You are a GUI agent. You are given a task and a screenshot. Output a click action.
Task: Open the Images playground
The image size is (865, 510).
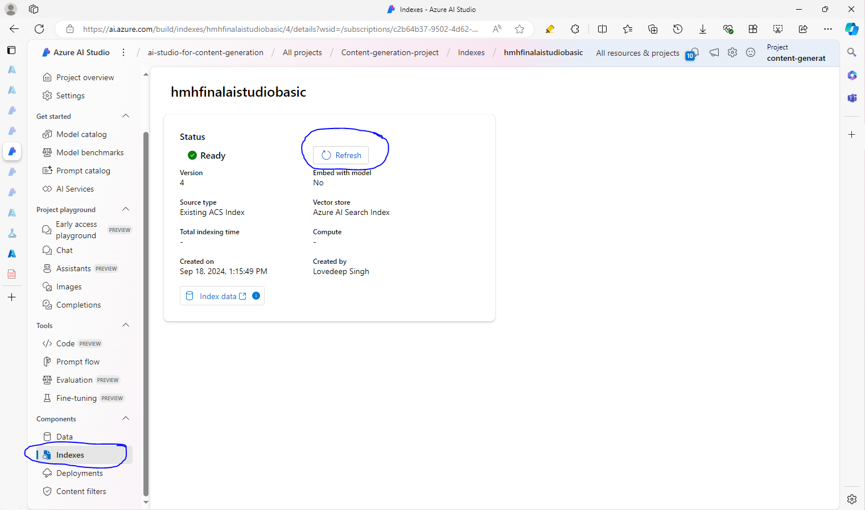[x=68, y=286]
